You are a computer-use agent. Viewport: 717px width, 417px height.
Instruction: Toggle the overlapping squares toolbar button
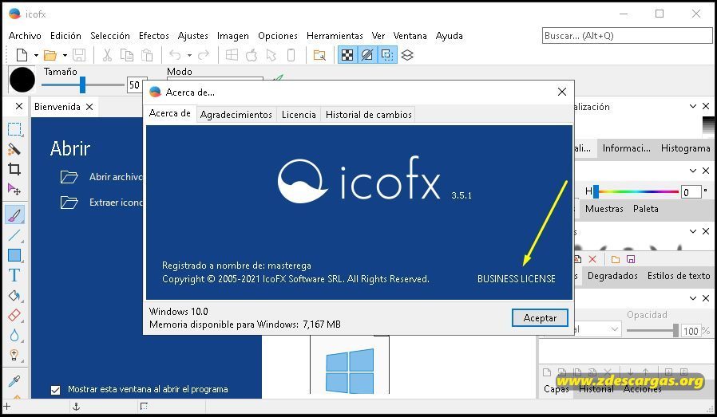click(x=387, y=55)
